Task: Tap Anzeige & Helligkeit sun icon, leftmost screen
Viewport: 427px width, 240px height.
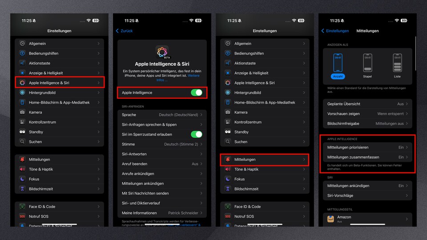Action: pos(22,73)
